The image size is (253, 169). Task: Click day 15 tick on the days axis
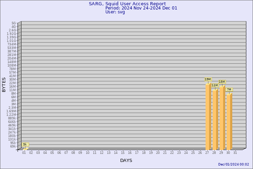click(x=123, y=153)
